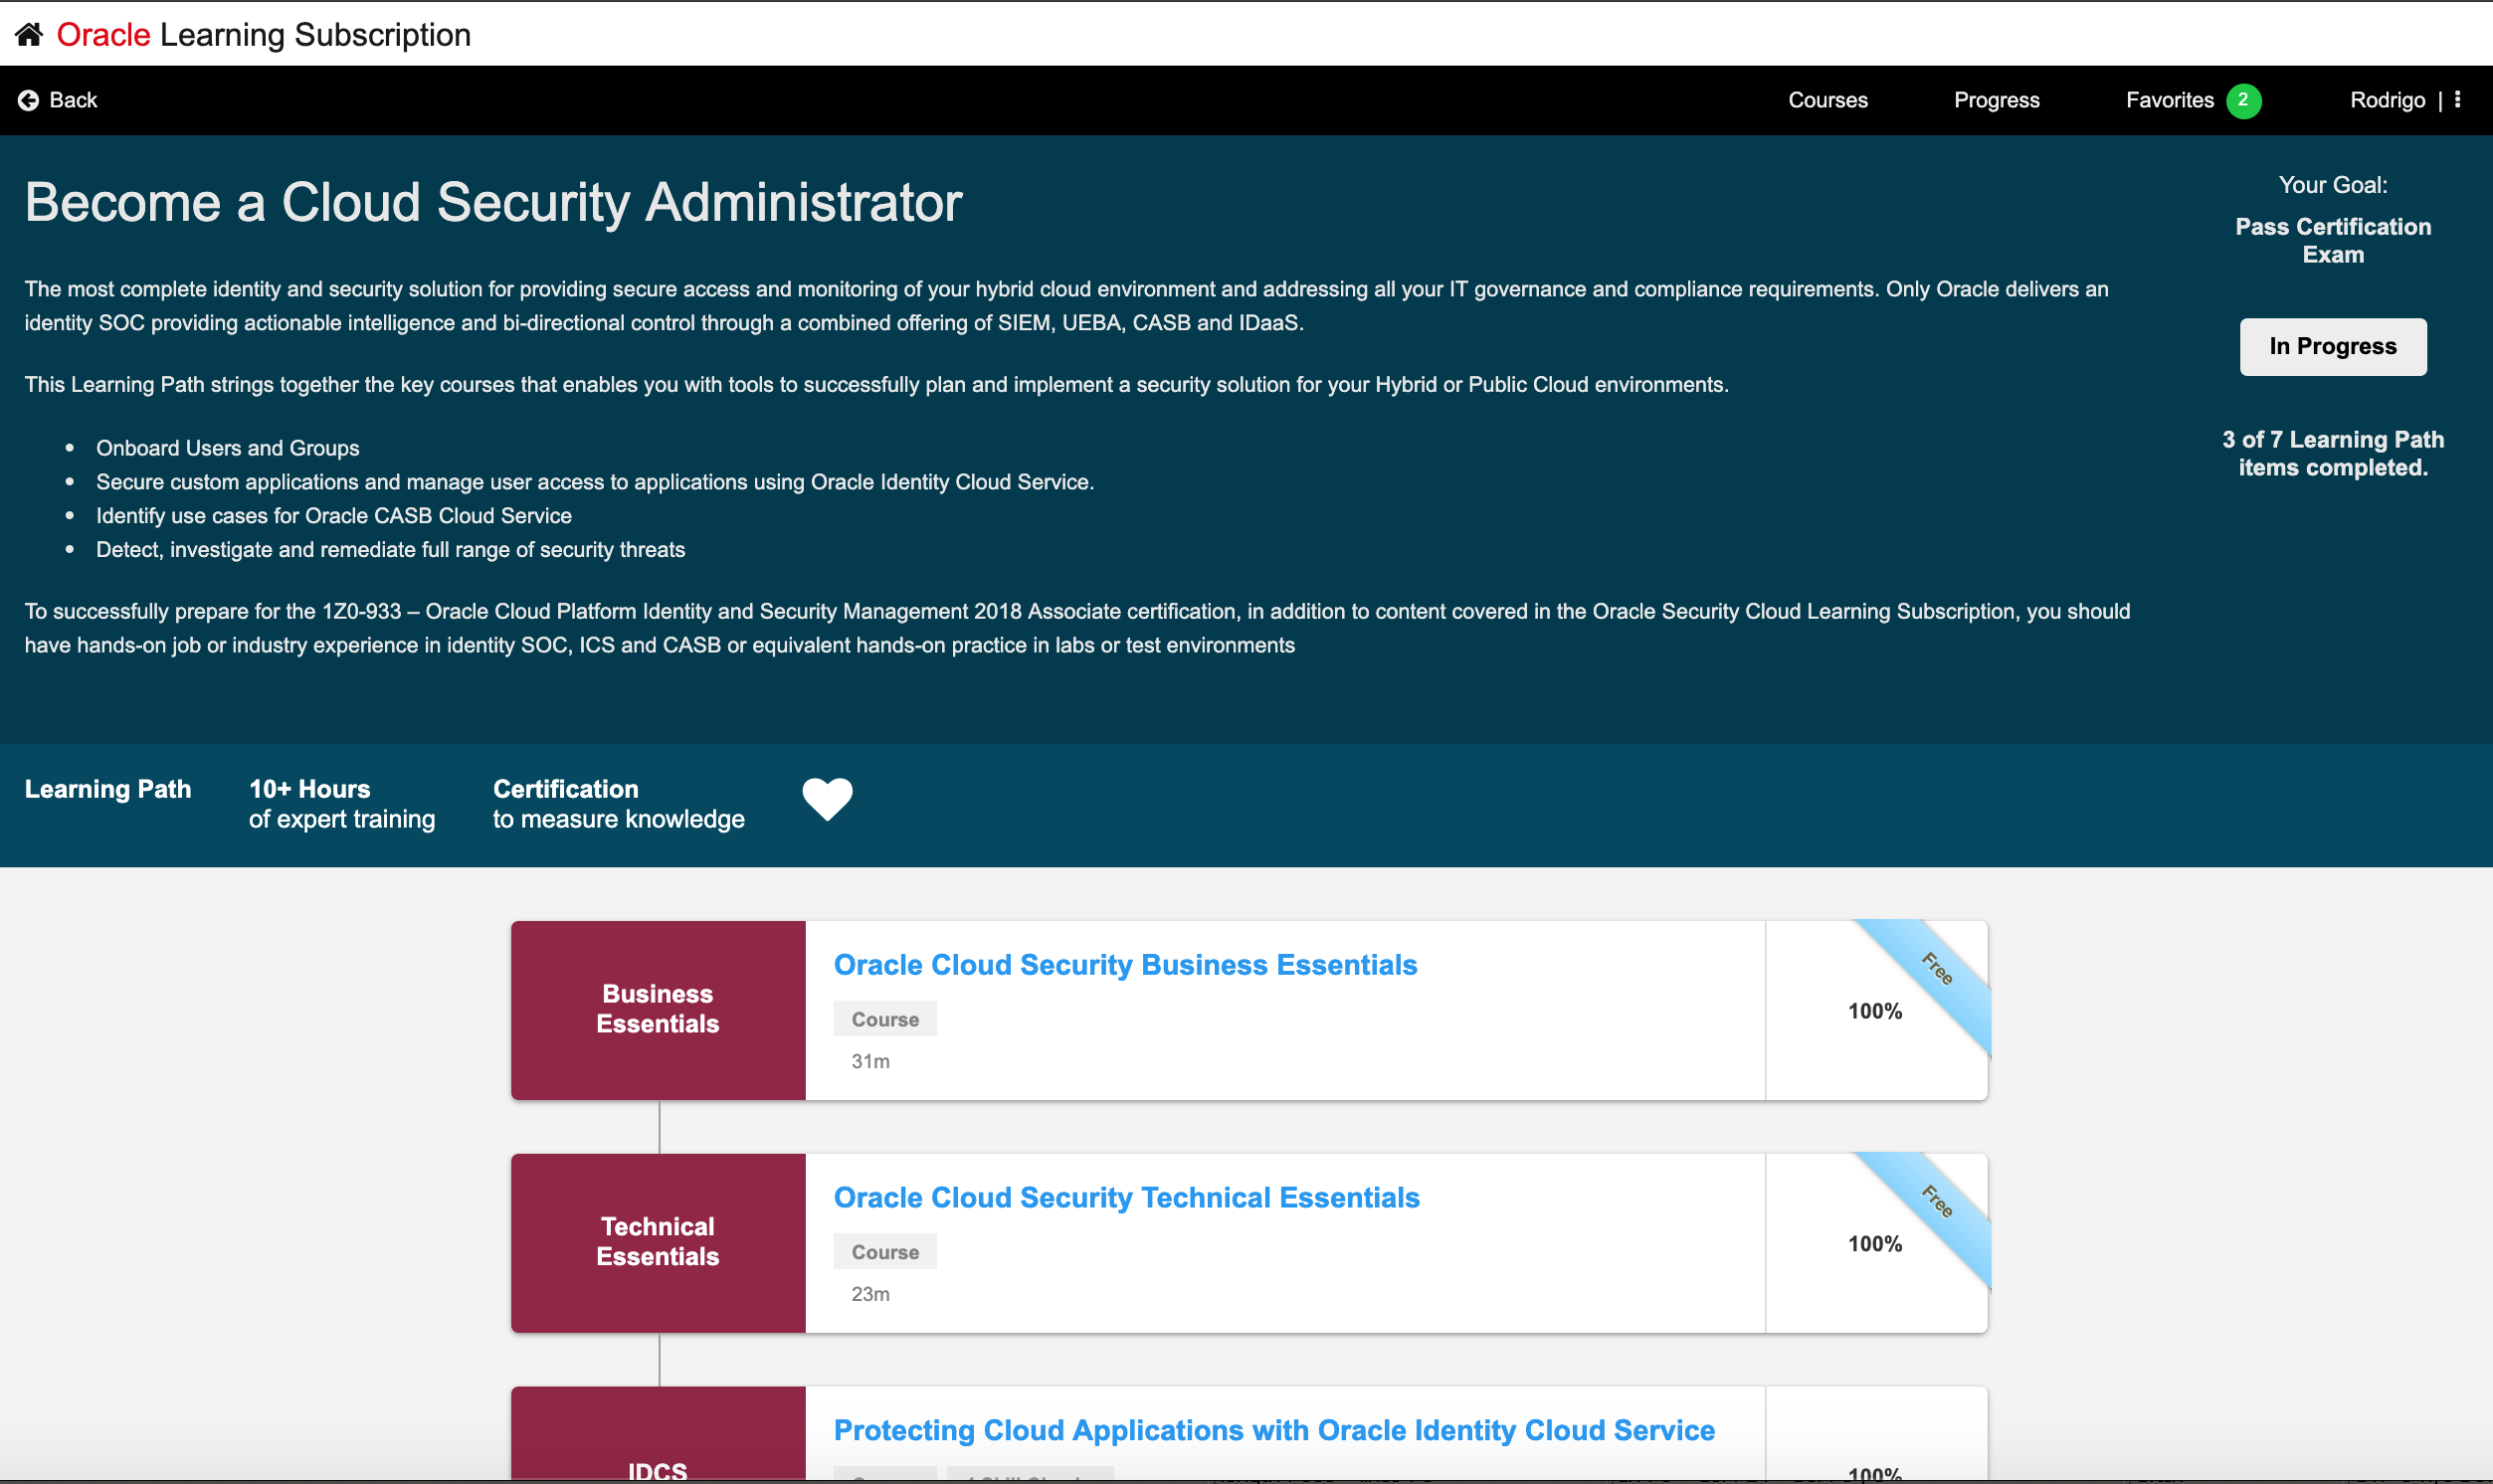
Task: Click the Back link text
Action: tap(73, 100)
